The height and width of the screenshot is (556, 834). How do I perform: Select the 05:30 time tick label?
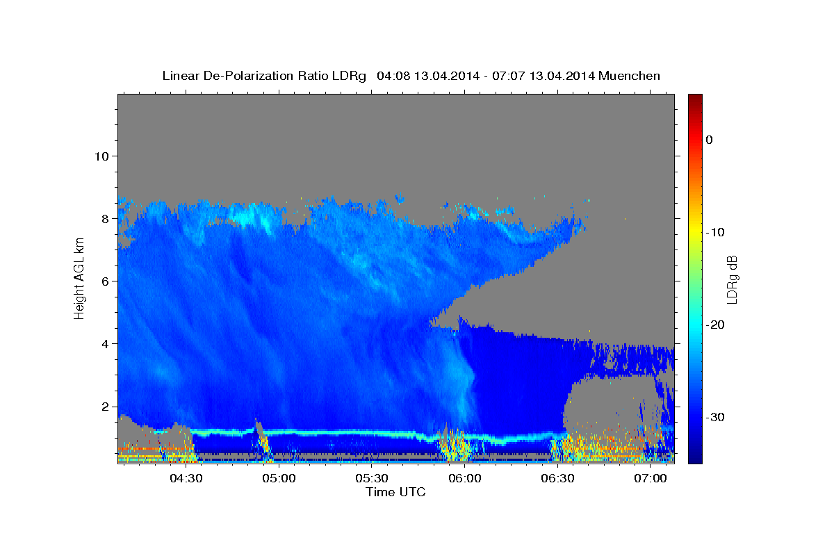[x=372, y=478]
